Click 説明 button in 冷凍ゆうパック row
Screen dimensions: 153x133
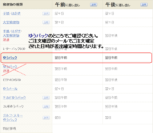point(46,107)
